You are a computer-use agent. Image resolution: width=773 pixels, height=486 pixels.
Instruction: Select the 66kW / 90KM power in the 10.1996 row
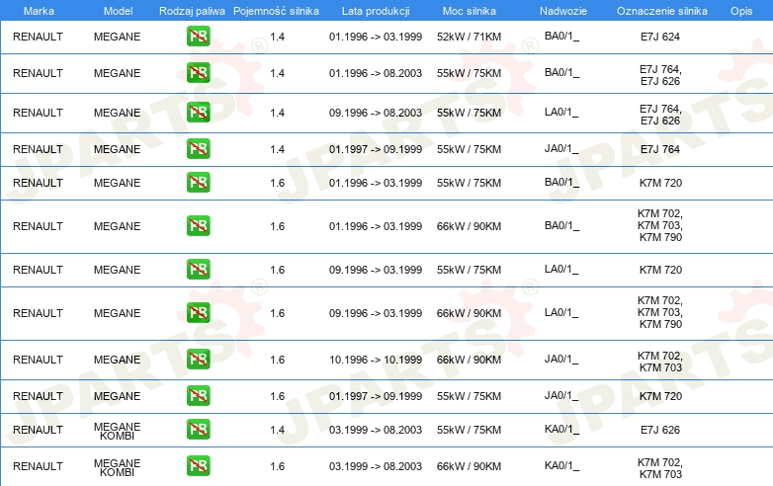(x=469, y=360)
